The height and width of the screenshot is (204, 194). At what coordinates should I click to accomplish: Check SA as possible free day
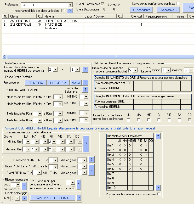click(179, 120)
